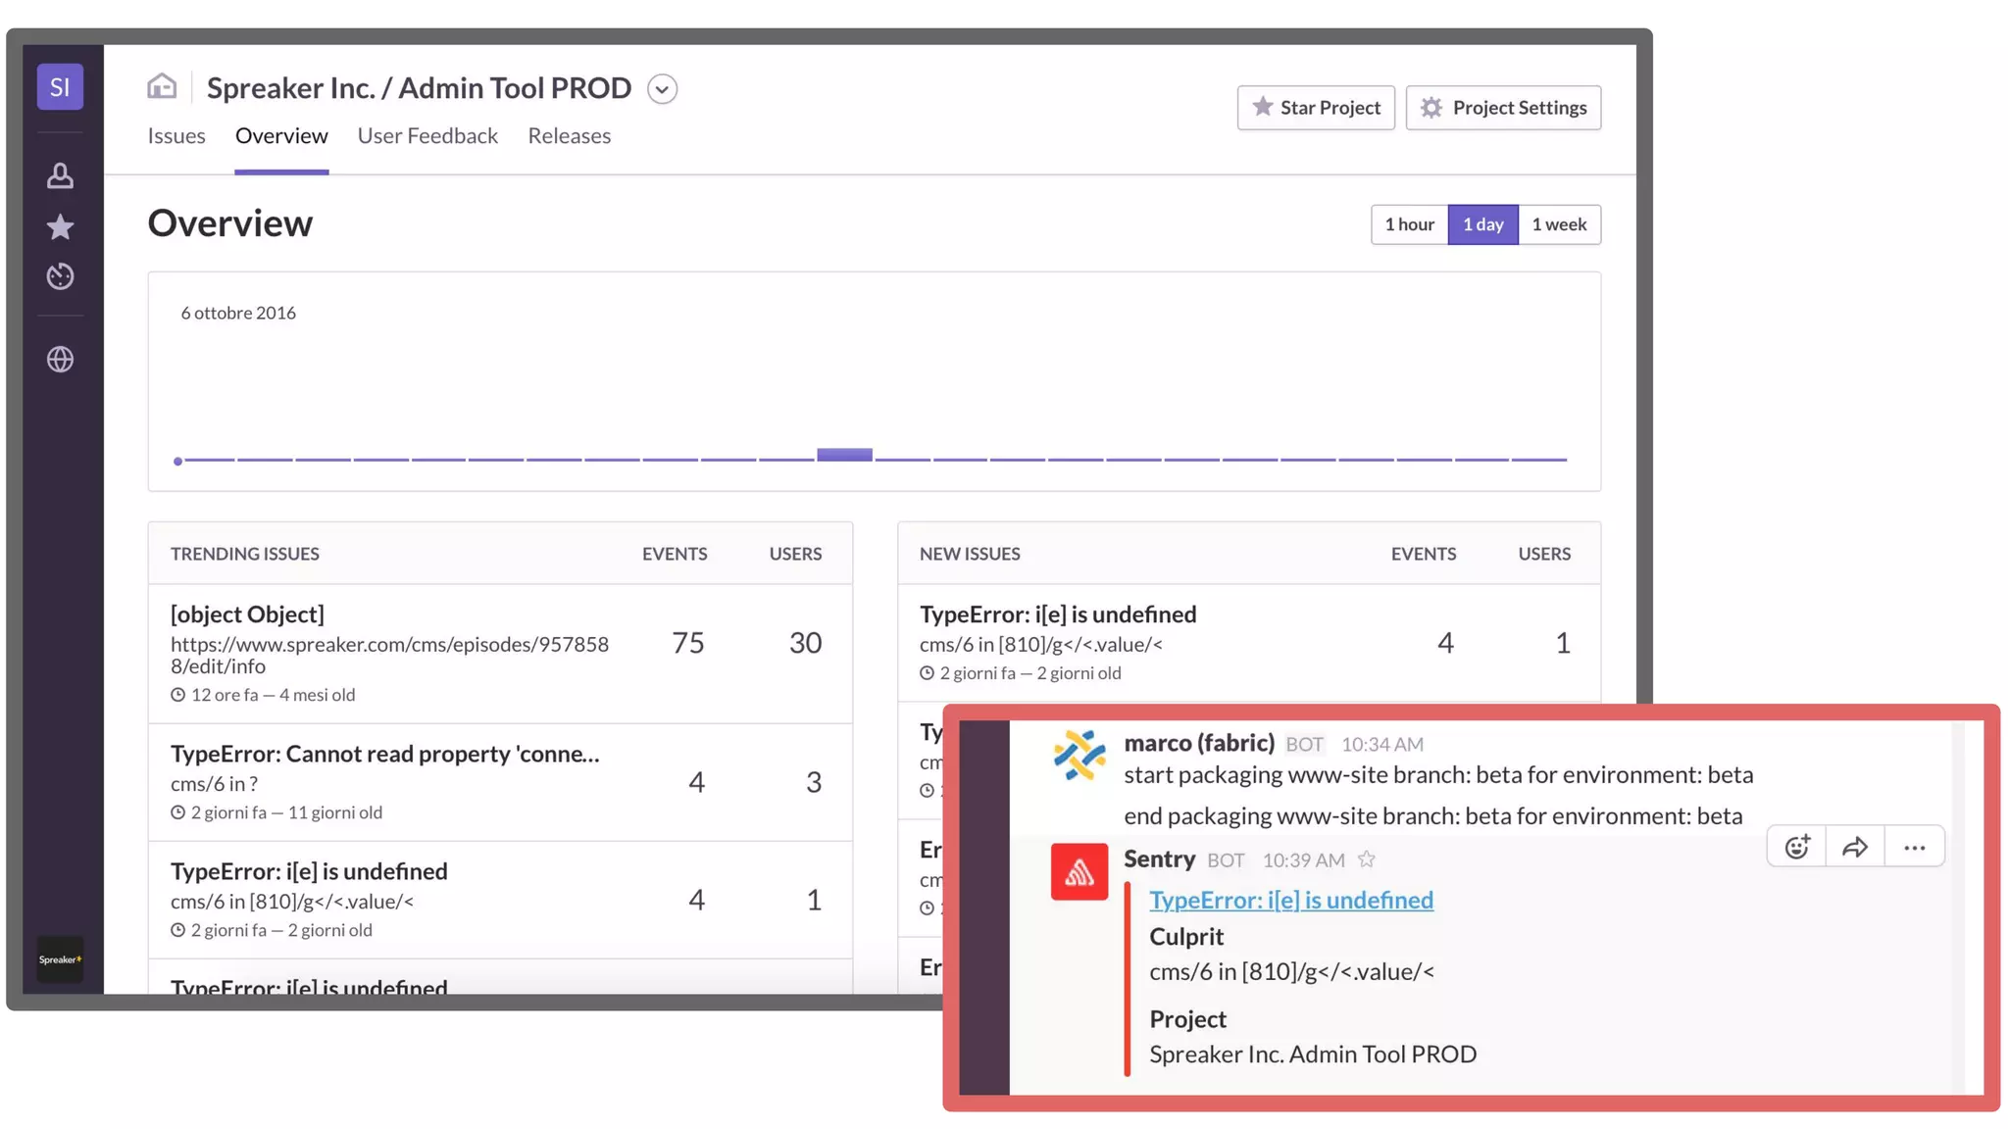Open the more actions ellipsis on message

coord(1914,848)
